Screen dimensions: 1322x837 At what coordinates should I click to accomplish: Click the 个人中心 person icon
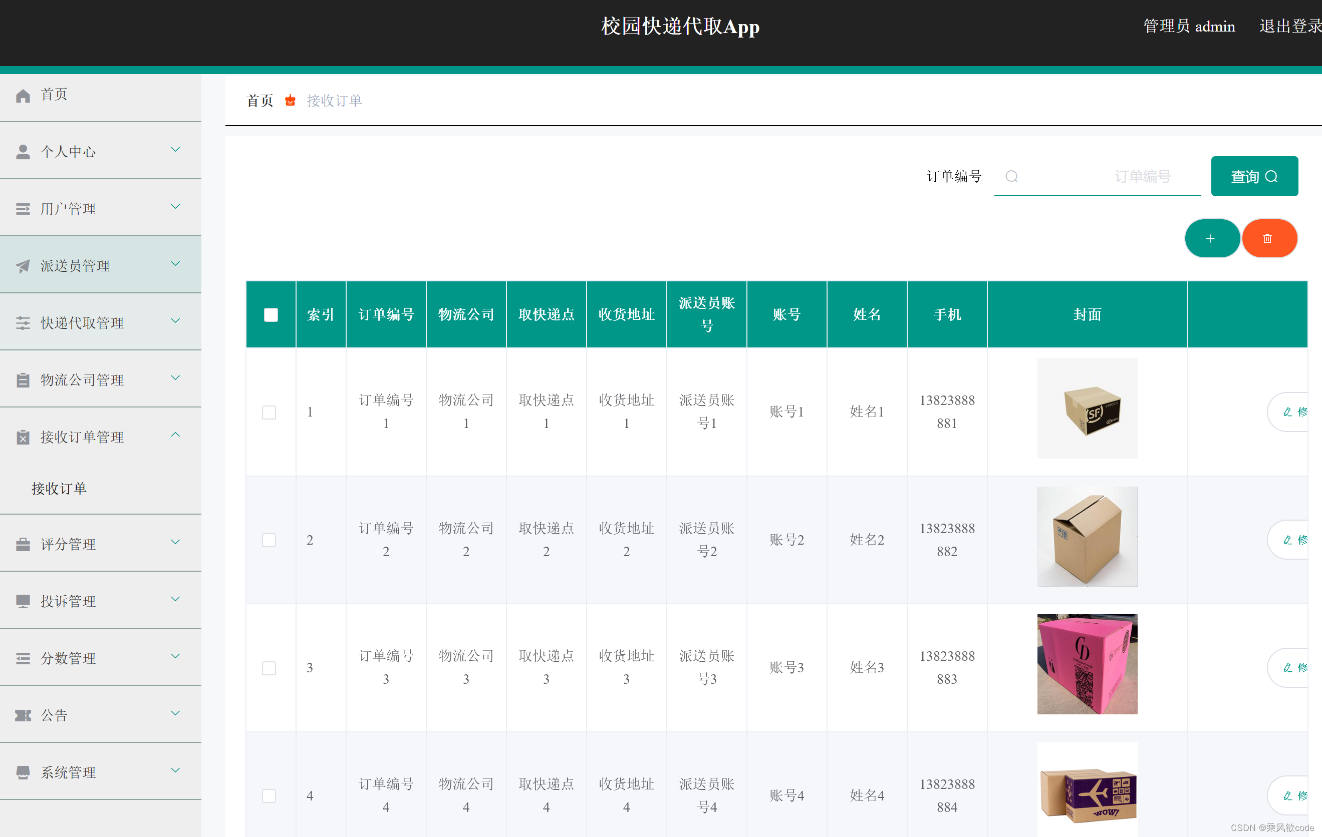(x=23, y=152)
